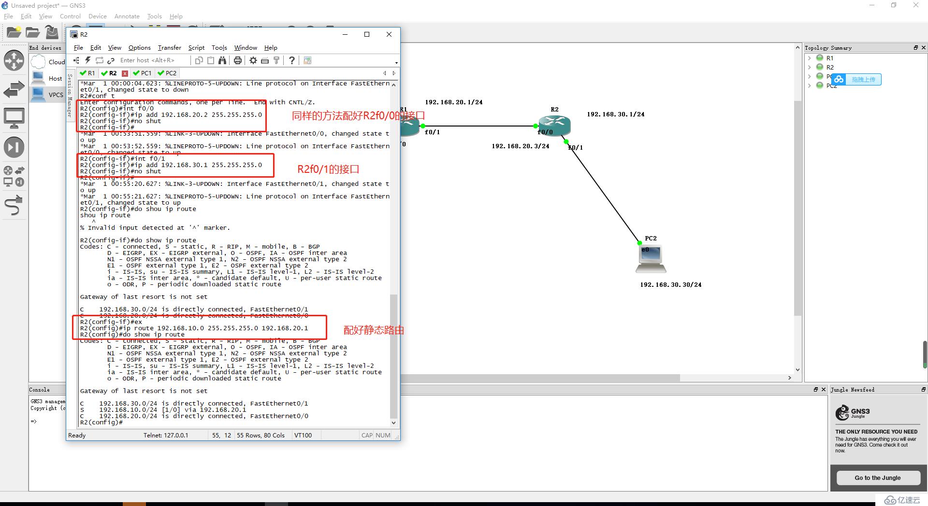Open Find with the binoculars icon
Screen dimensions: 928x506
(x=222, y=60)
